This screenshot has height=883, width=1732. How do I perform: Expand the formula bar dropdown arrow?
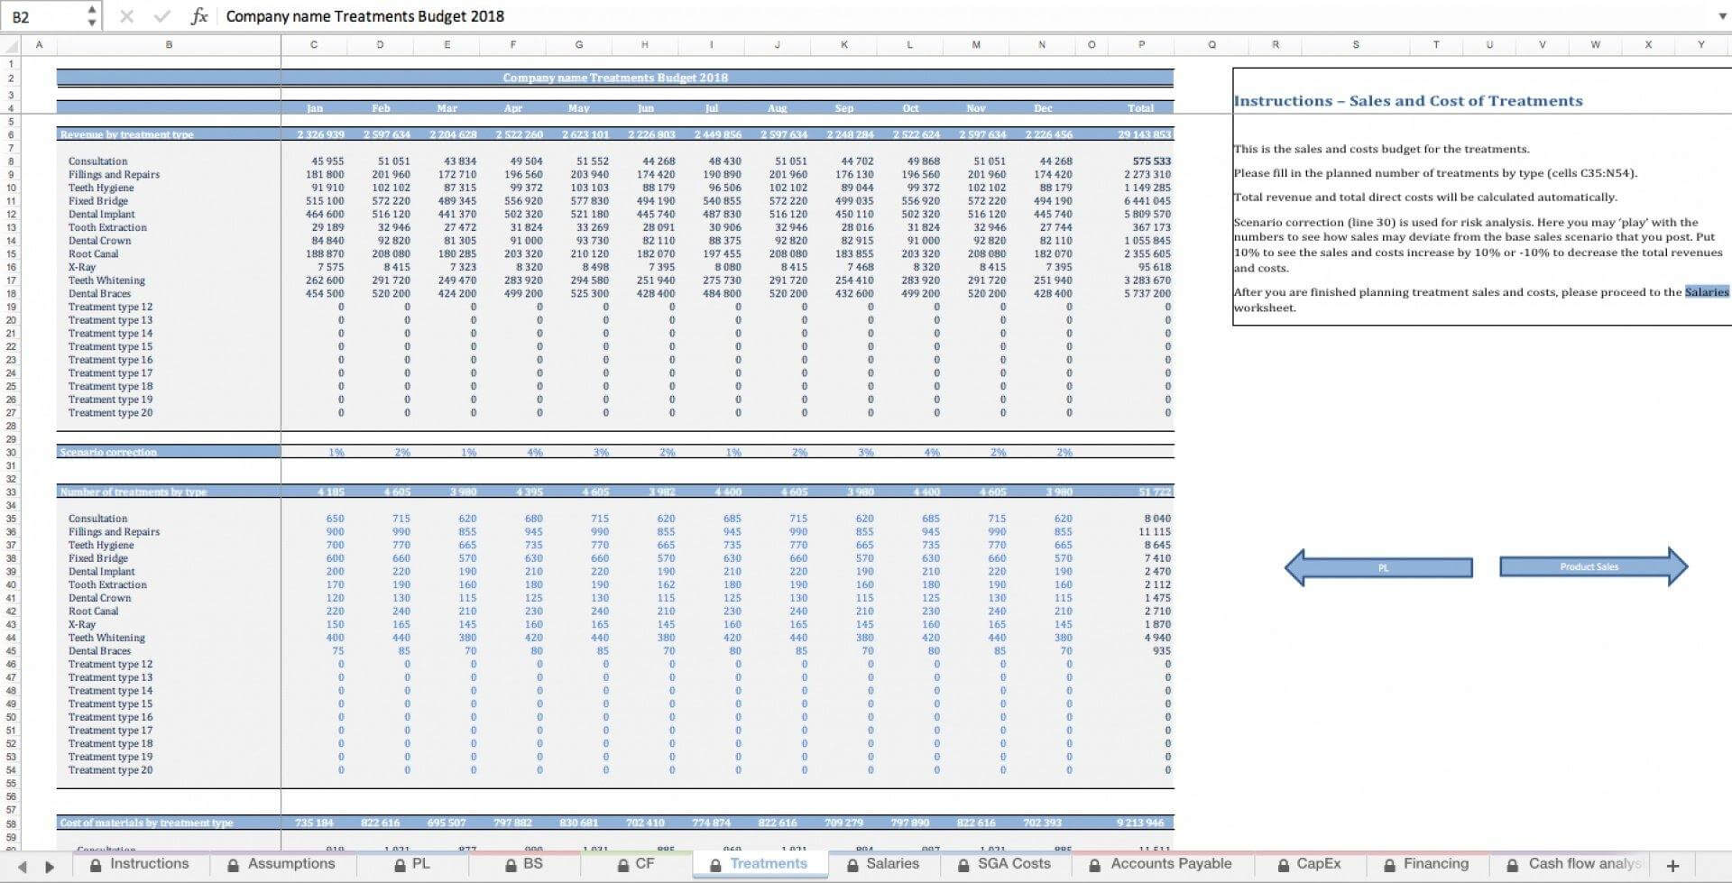[x=1722, y=16]
